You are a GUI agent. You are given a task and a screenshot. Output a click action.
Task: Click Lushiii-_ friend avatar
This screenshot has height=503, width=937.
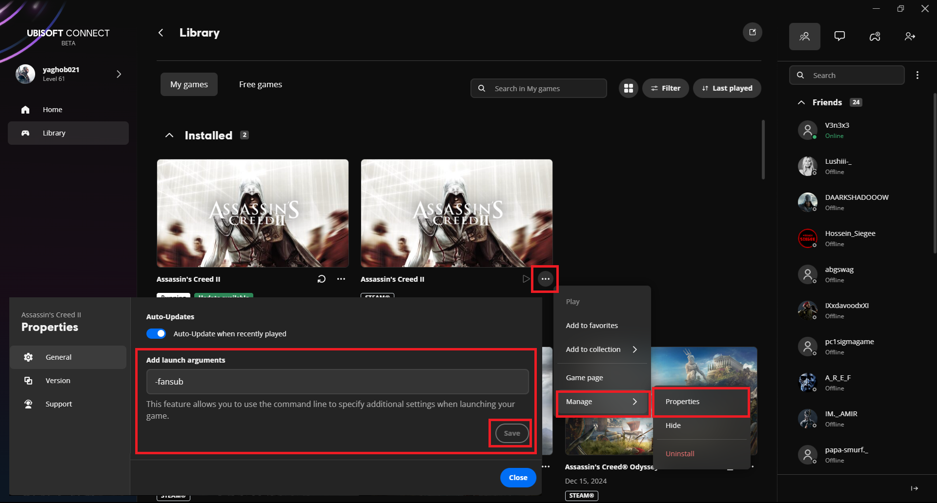point(807,166)
